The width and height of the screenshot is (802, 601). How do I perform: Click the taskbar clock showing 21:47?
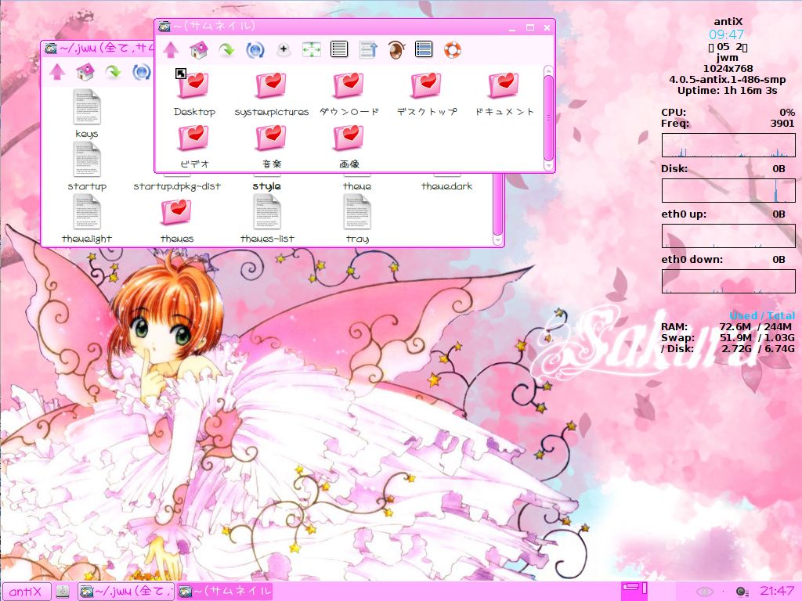[777, 591]
